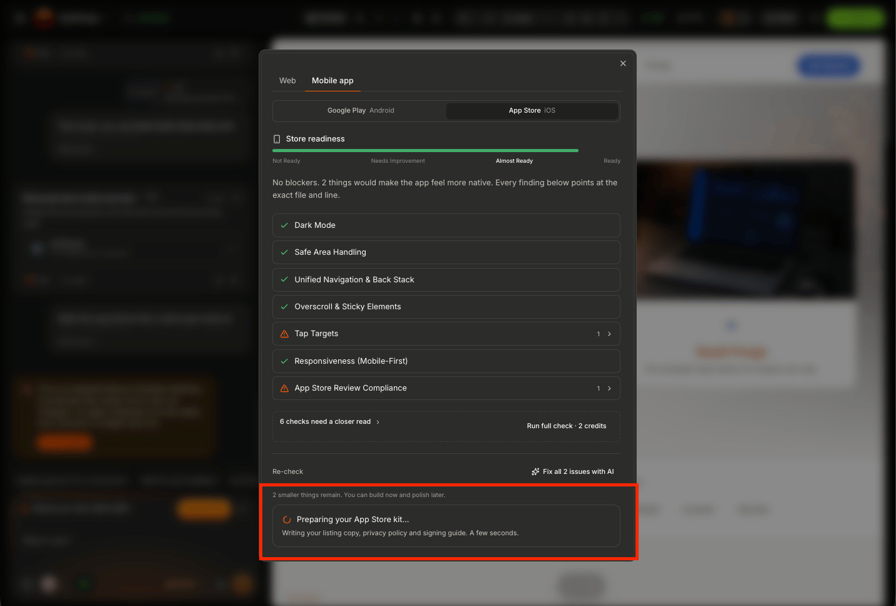Choose the Google Play Android platform
Image resolution: width=896 pixels, height=606 pixels.
point(361,111)
